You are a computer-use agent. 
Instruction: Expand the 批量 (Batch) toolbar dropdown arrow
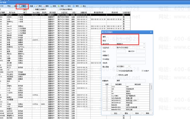pos(34,6)
